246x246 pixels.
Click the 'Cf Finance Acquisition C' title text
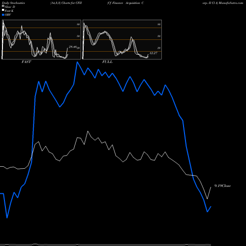pyautogui.click(x=125, y=3)
